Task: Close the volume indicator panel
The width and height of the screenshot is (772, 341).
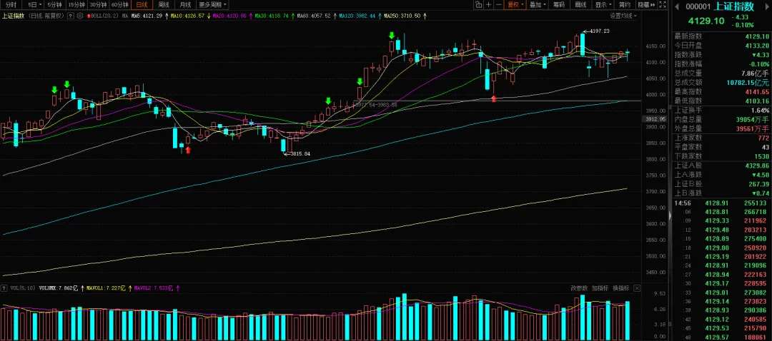Action: pyautogui.click(x=637, y=288)
